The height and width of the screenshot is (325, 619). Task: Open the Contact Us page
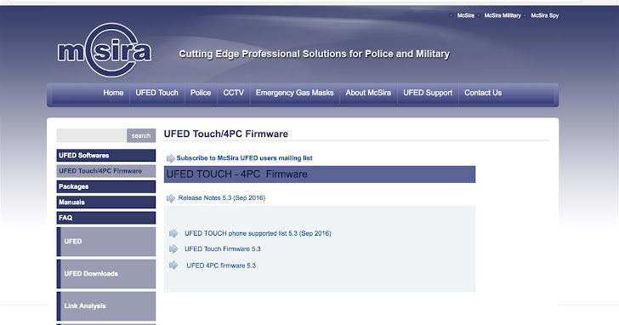click(483, 93)
